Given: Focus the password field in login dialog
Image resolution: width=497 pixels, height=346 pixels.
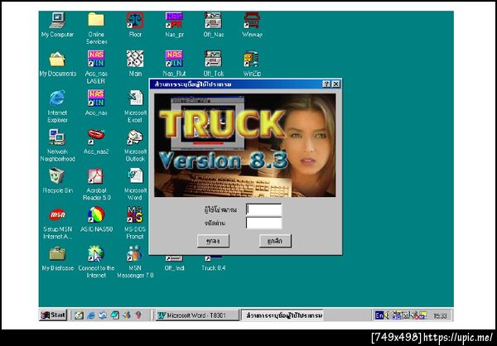Looking at the screenshot, I should point(263,223).
